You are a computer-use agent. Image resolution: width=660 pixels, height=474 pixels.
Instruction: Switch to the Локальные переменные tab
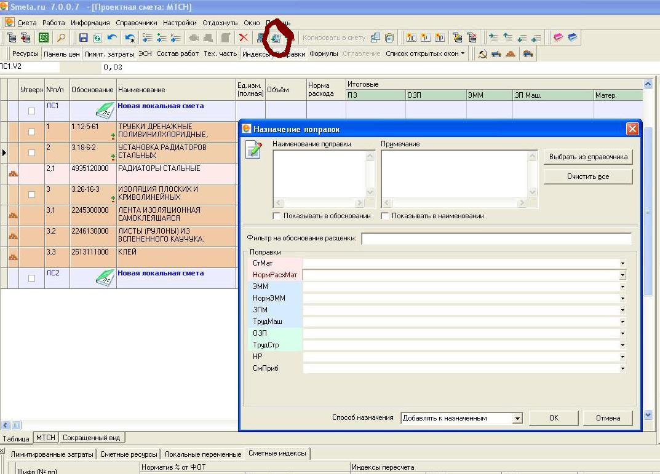click(203, 454)
